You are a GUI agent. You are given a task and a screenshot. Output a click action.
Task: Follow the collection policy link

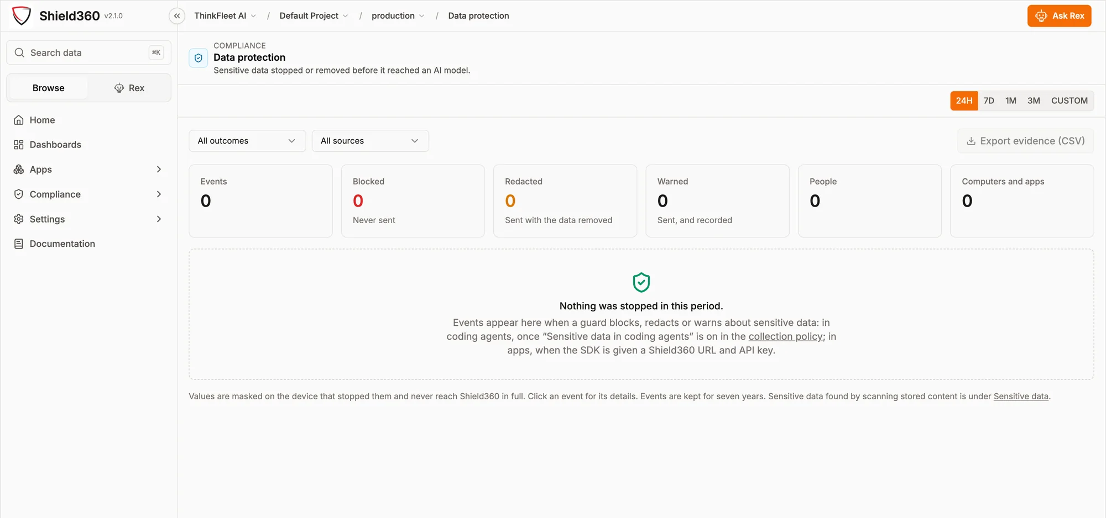785,336
